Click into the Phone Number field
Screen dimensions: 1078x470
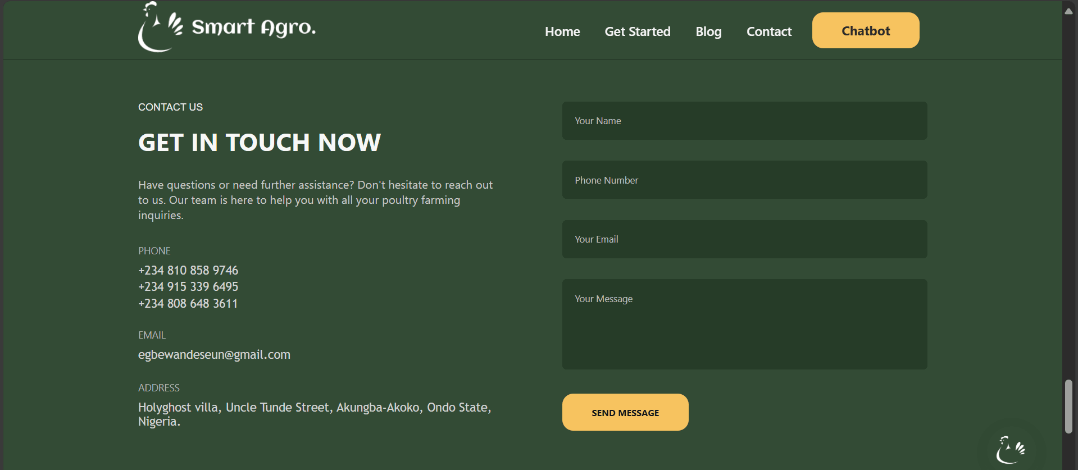[x=744, y=180]
